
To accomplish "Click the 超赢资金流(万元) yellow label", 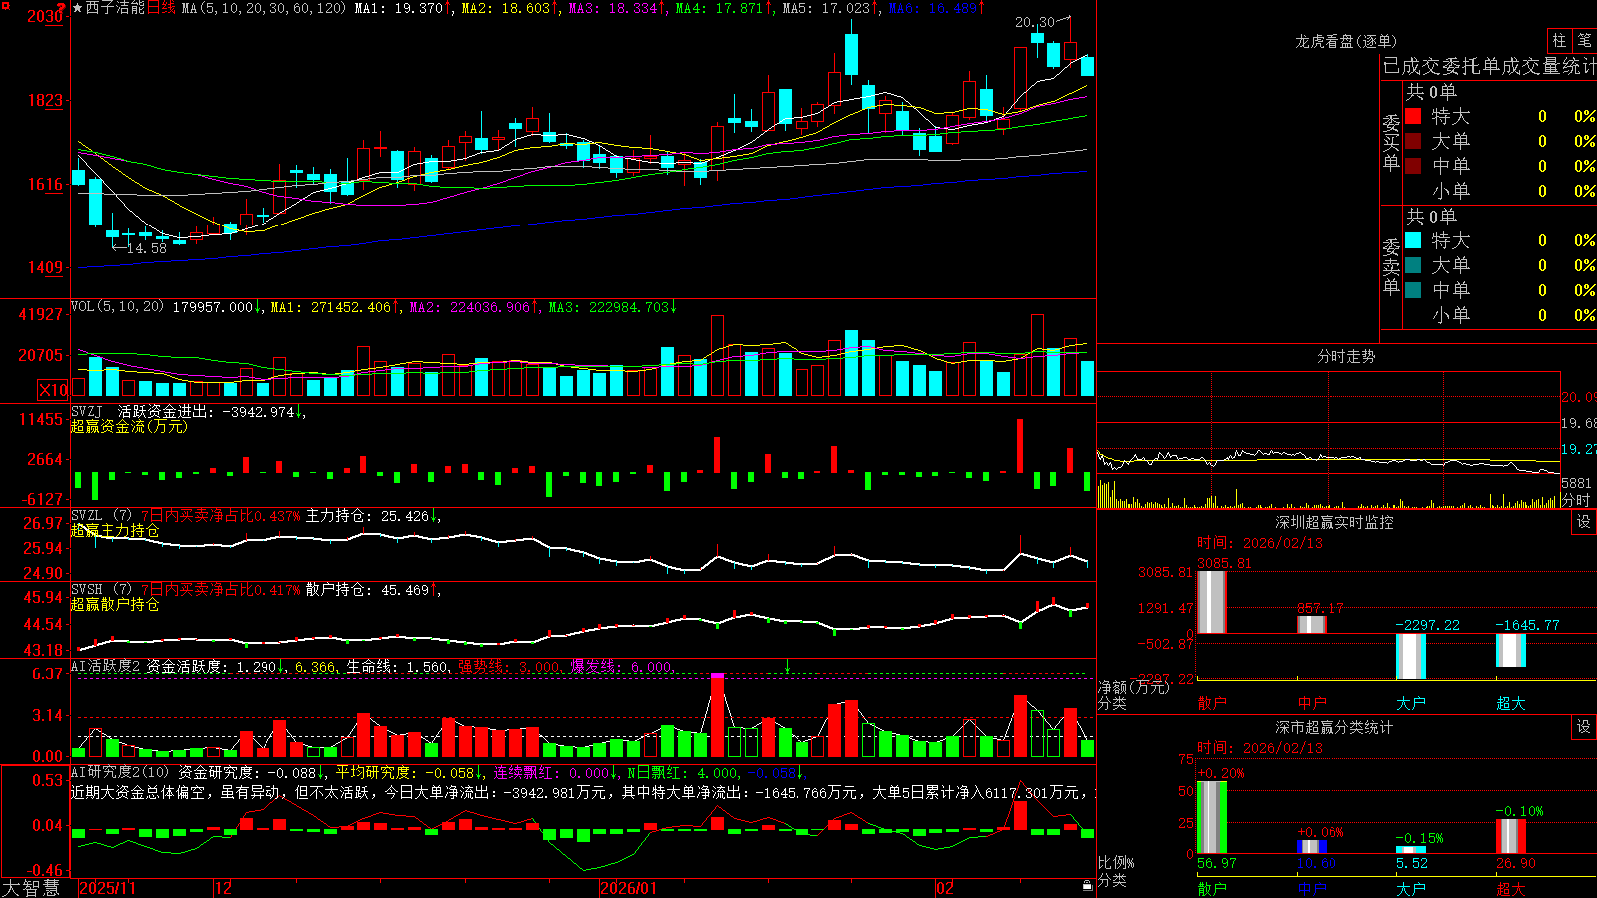I will 129,426.
